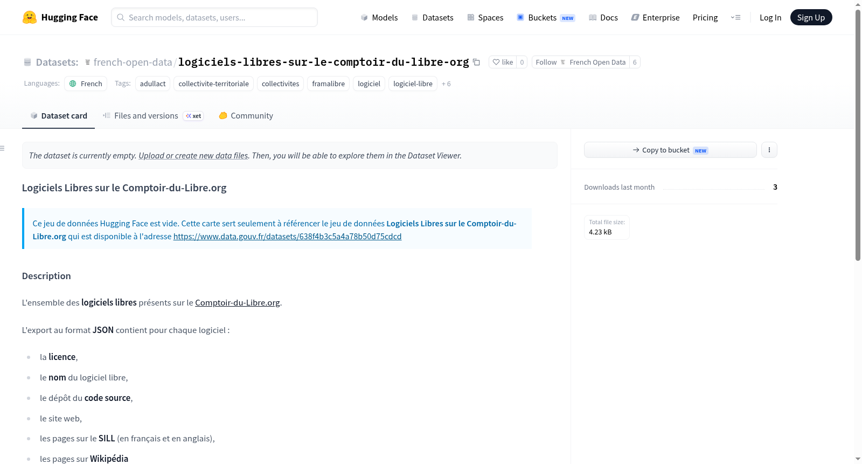Select the collectivites tag
Viewport: 862px width, 464px height.
point(280,84)
